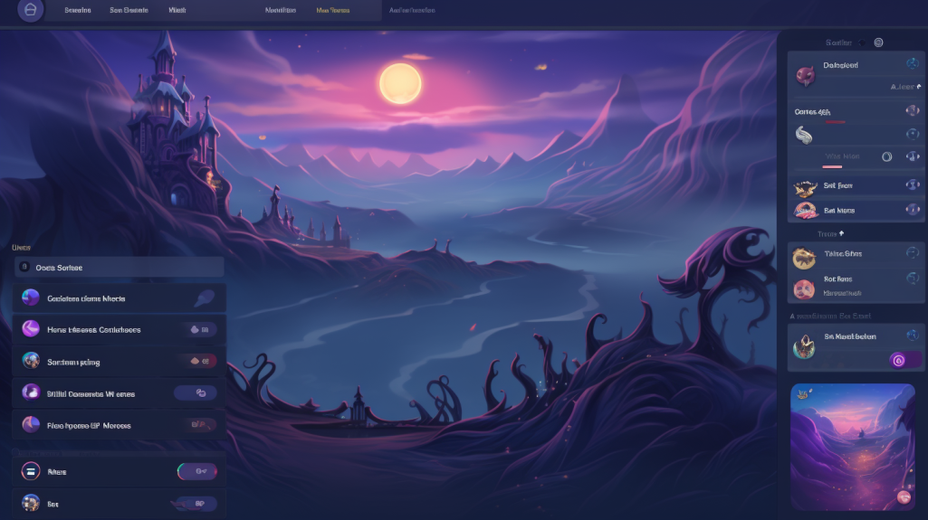Click the blue crowd avatar in the last left row
The height and width of the screenshot is (520, 928).
31,503
